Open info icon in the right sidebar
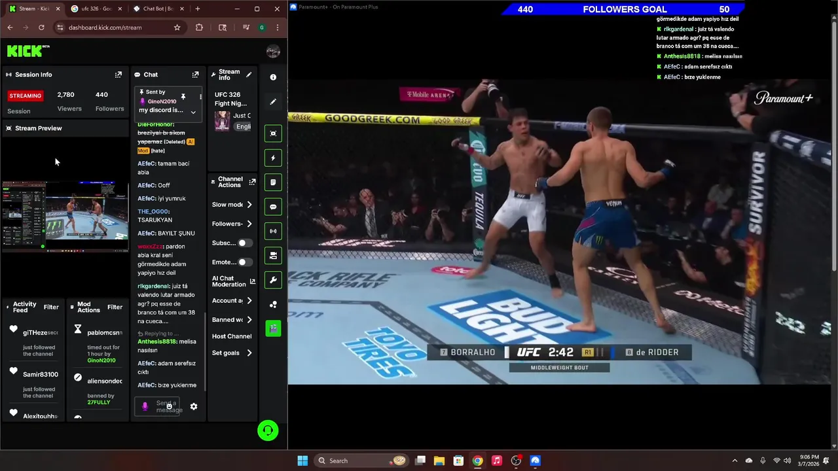Screen dimensions: 838x471 coord(273,77)
